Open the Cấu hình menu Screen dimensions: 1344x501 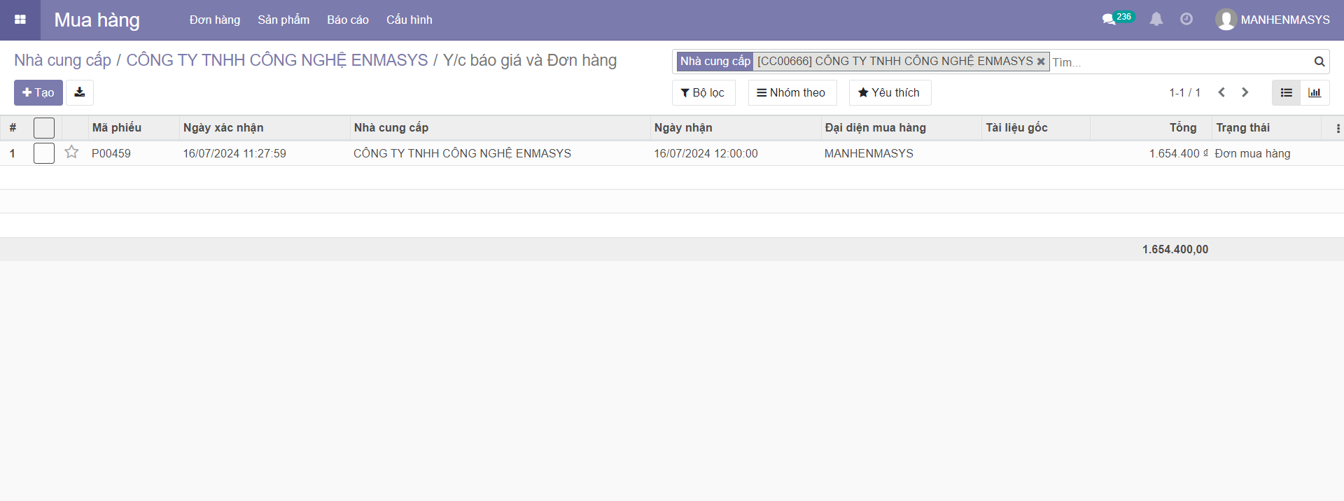(x=409, y=20)
